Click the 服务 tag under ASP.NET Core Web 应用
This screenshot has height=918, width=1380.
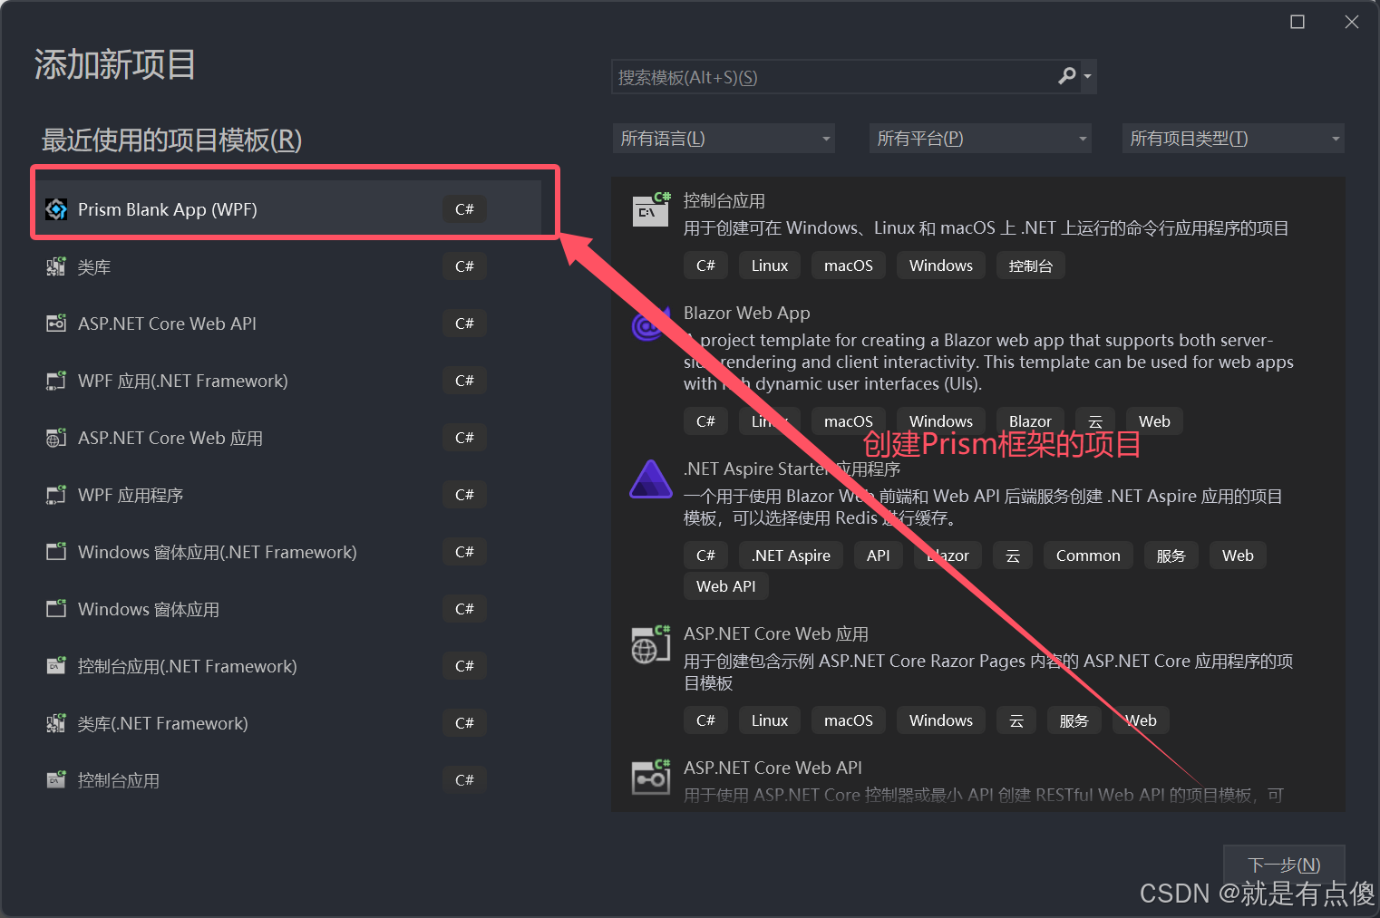[x=1074, y=720]
